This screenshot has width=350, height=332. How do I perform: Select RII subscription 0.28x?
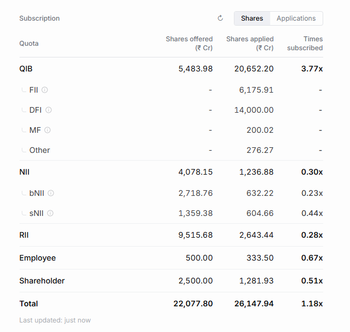click(312, 235)
